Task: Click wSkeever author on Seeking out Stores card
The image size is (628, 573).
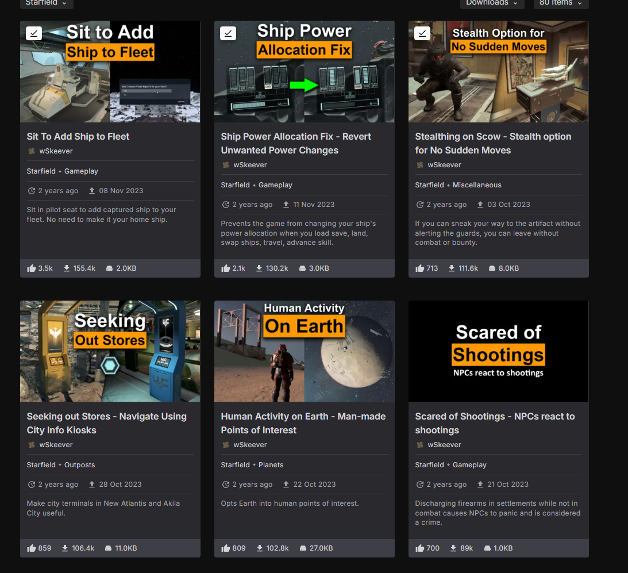Action: pyautogui.click(x=56, y=445)
